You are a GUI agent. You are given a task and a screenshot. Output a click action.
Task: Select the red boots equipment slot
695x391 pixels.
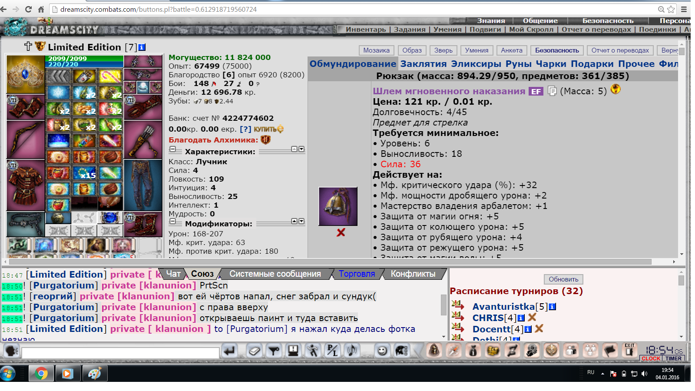[143, 224]
